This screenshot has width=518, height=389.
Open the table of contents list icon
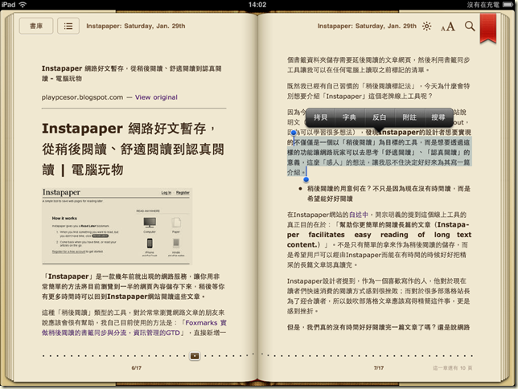pyautogui.click(x=68, y=26)
